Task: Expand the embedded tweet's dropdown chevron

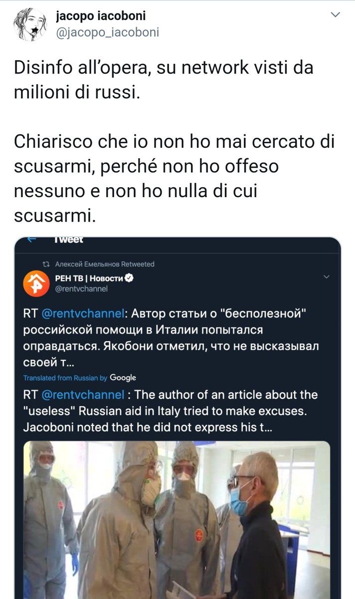Action: click(x=327, y=277)
